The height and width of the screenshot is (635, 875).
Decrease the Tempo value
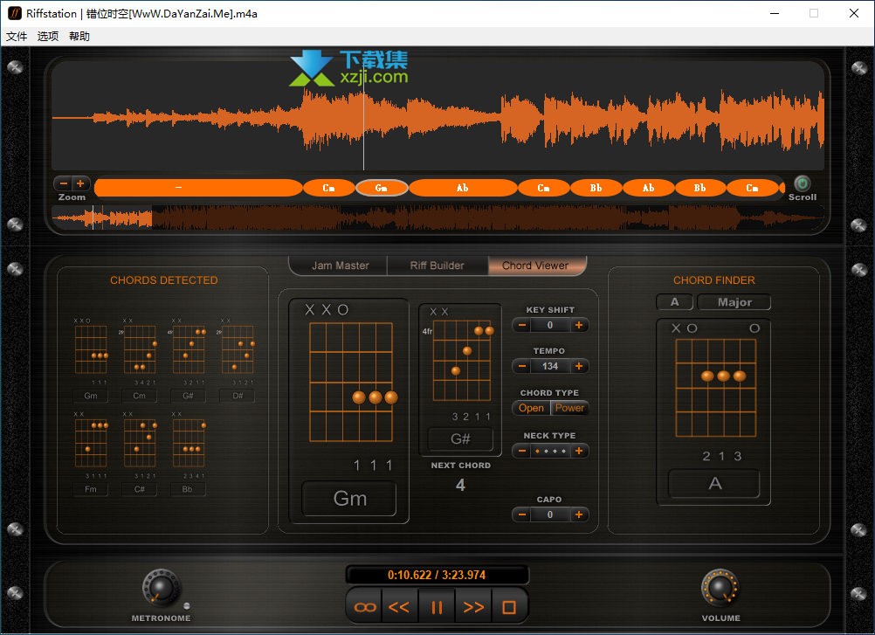click(521, 366)
